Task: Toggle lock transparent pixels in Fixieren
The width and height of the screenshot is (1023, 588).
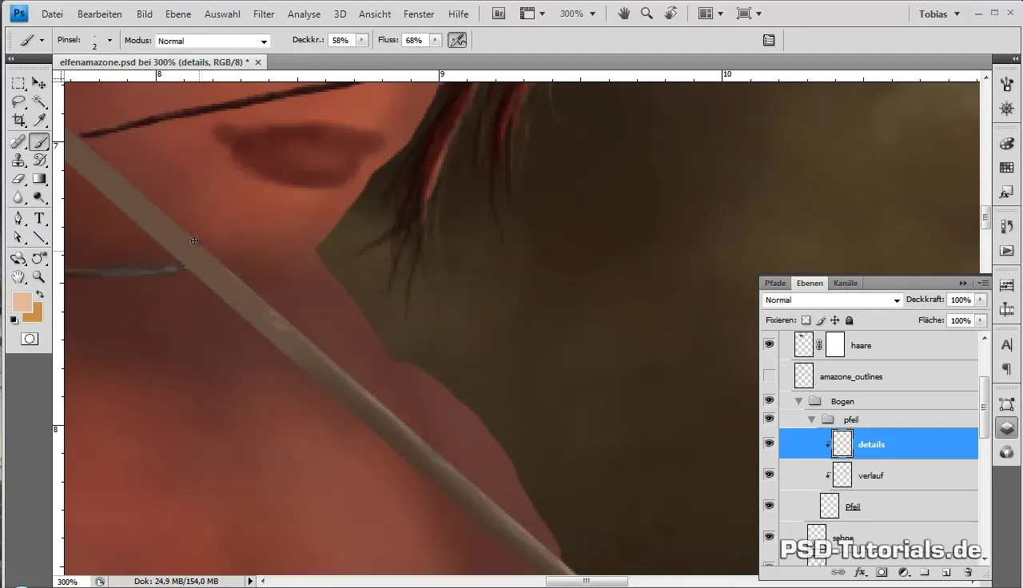Action: (x=806, y=320)
